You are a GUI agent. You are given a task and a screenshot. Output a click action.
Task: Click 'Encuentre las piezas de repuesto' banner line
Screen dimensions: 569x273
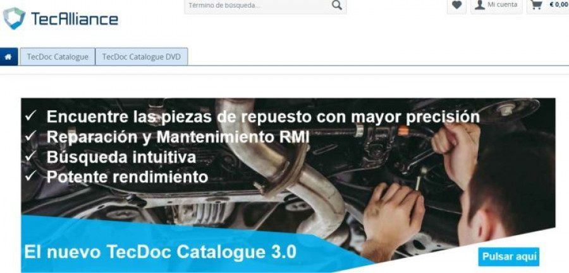click(x=263, y=117)
